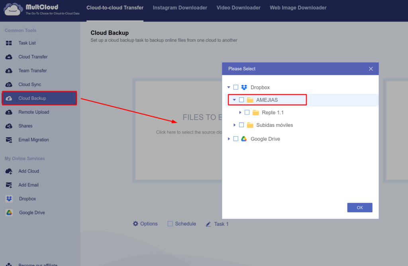408x266 pixels.
Task: Close the Please Select dialog
Action: click(x=371, y=69)
